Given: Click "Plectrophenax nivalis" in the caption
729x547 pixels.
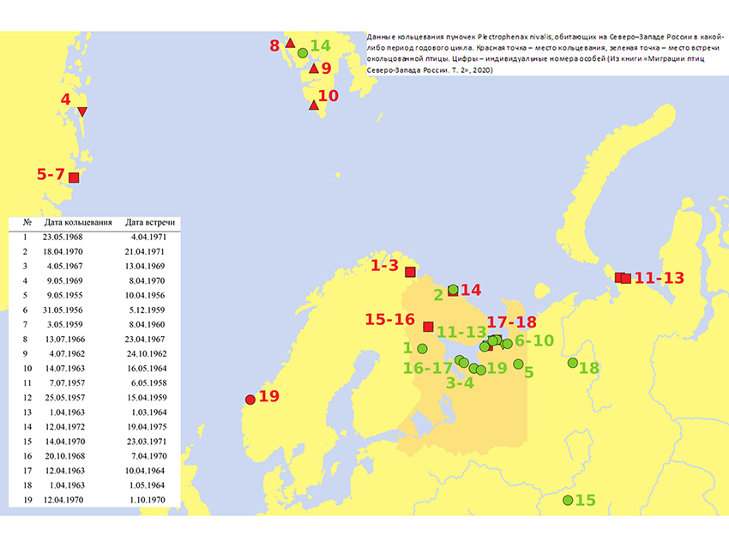Looking at the screenshot, I should point(515,37).
